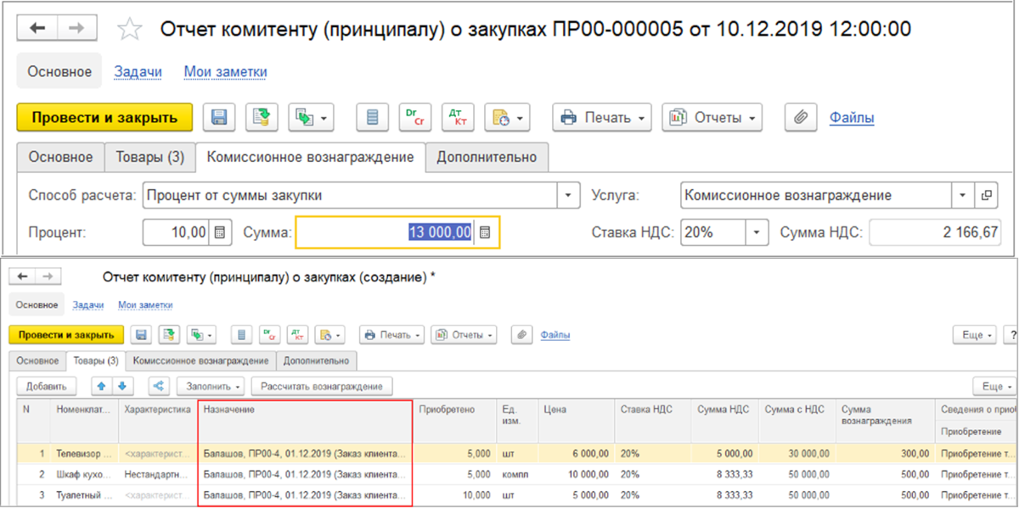Click the Добавить button above the goods table
Image resolution: width=1019 pixels, height=508 pixels.
(47, 386)
